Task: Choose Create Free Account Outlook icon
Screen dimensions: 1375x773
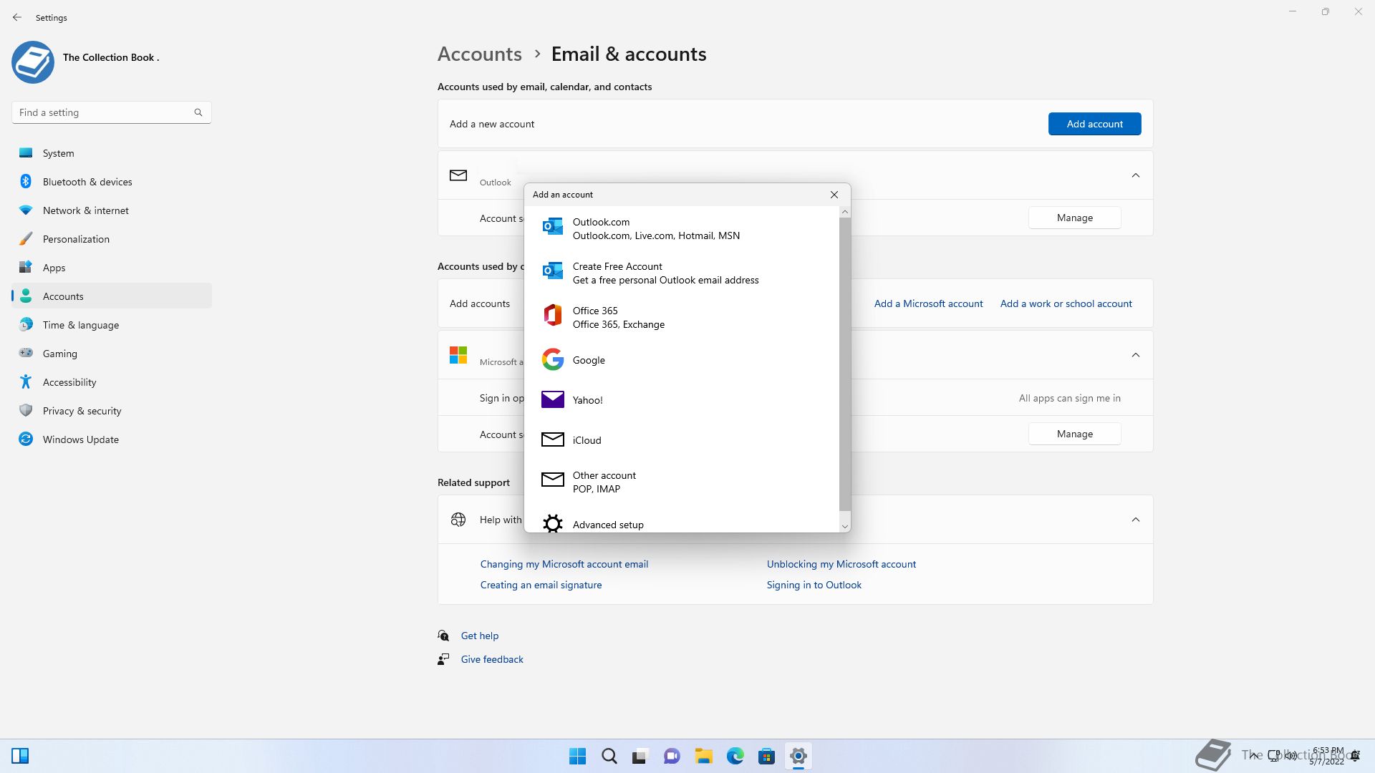Action: [x=552, y=271]
